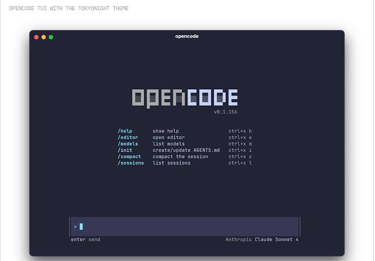The image size is (375, 261).
Task: Click the 'opencode' window title
Action: click(187, 36)
